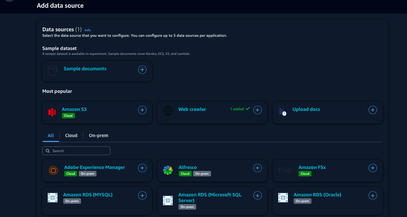
Task: Open the Info link beside Data sources
Action: pos(87,30)
